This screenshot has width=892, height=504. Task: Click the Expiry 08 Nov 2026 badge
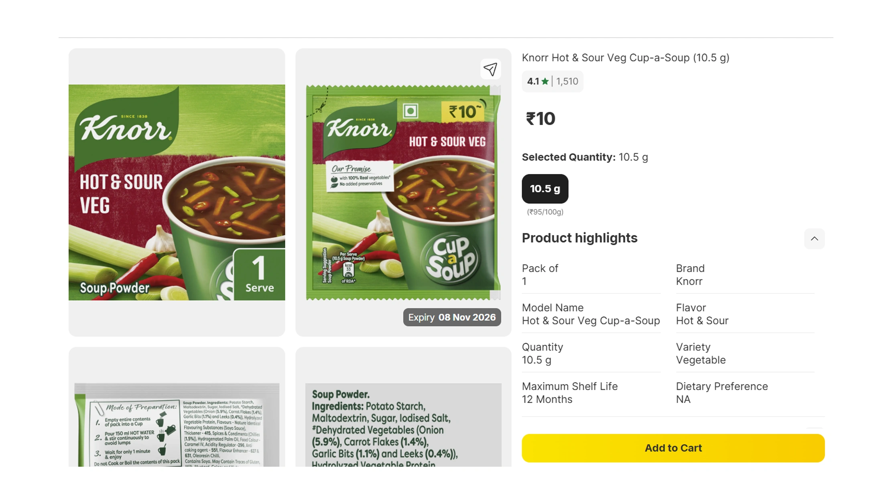[452, 317]
